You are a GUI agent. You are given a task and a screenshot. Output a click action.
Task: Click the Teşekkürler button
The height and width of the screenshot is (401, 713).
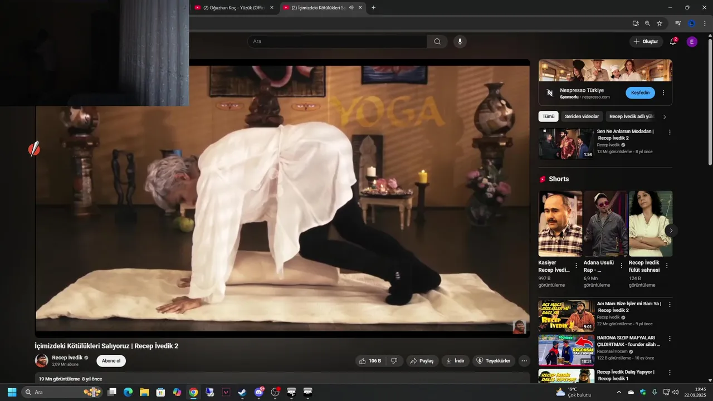click(x=494, y=361)
